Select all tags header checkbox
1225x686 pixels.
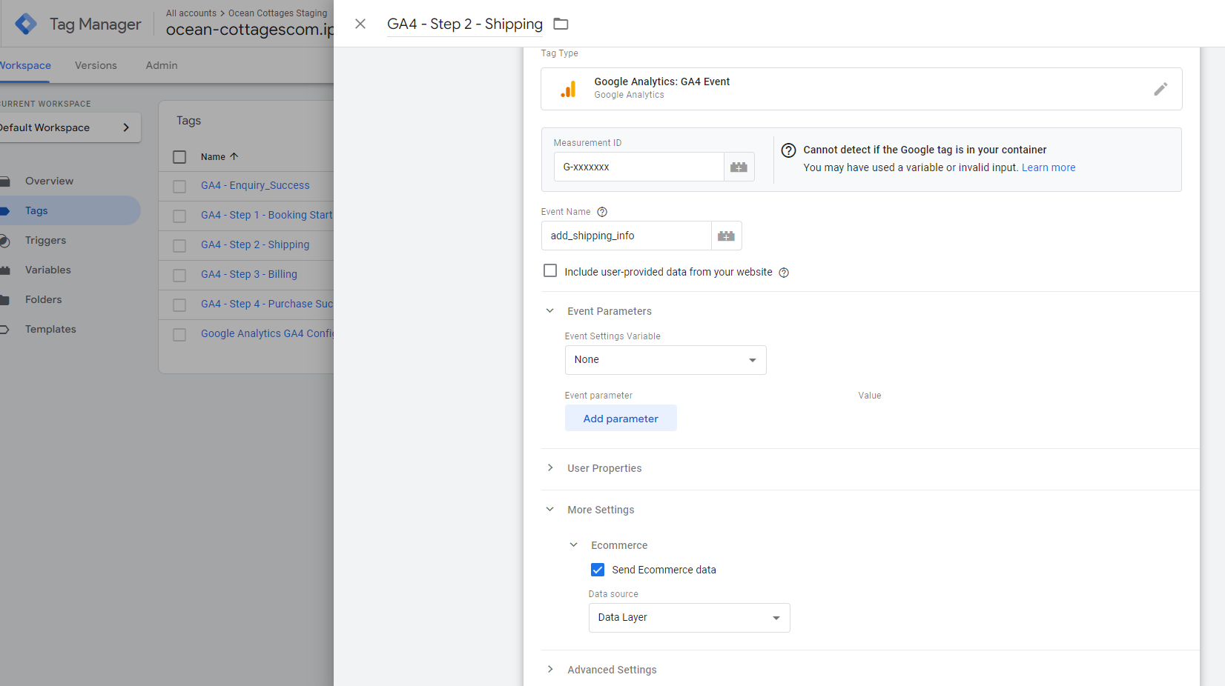[179, 157]
